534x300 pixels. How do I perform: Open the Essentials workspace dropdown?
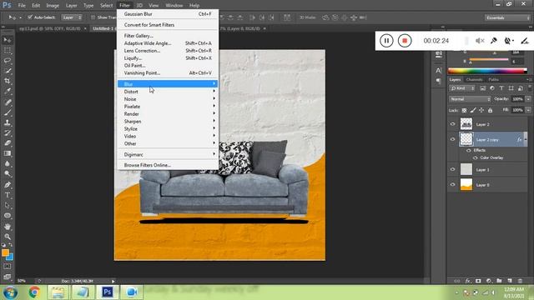pos(507,17)
